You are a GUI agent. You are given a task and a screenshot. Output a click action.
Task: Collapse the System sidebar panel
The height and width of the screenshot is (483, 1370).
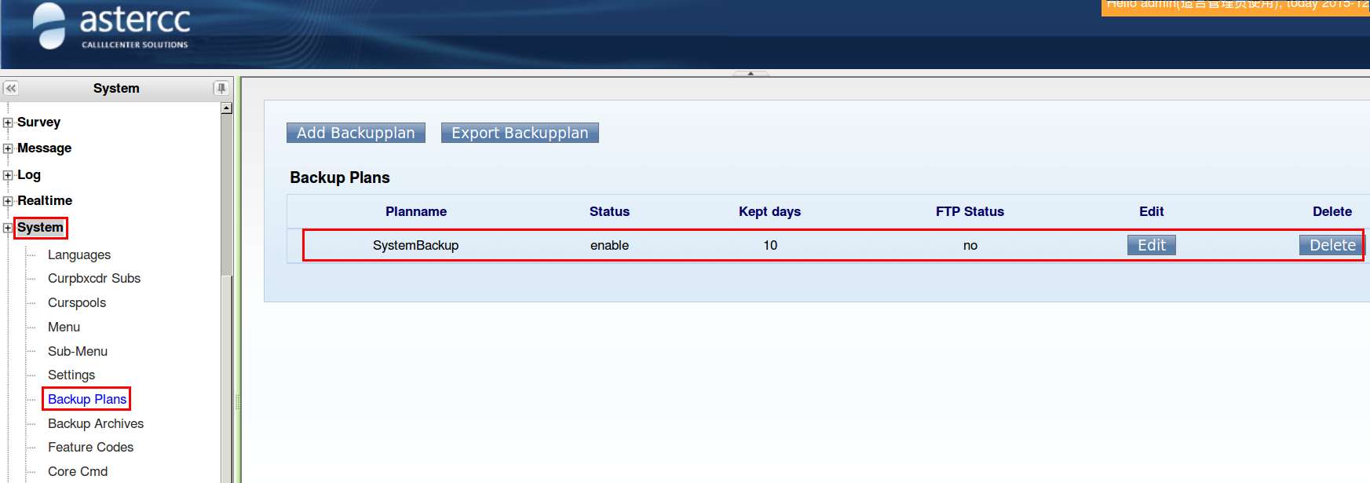tap(11, 88)
